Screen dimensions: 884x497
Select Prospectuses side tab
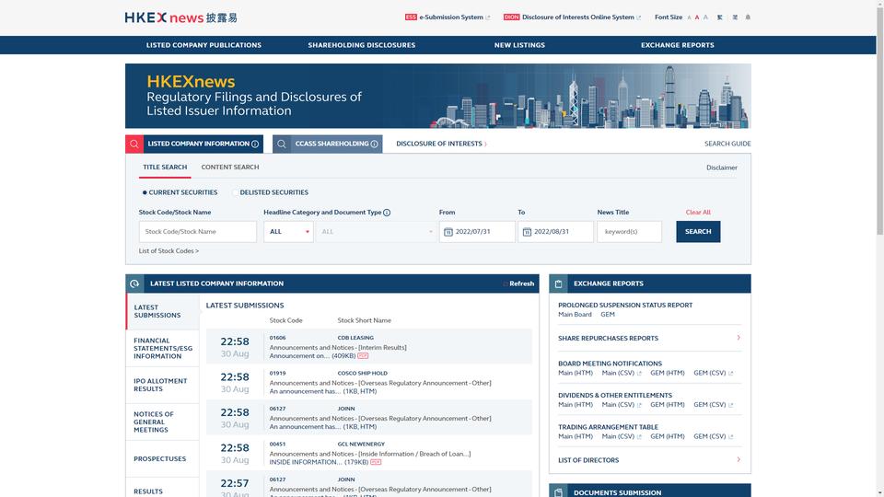162,458
